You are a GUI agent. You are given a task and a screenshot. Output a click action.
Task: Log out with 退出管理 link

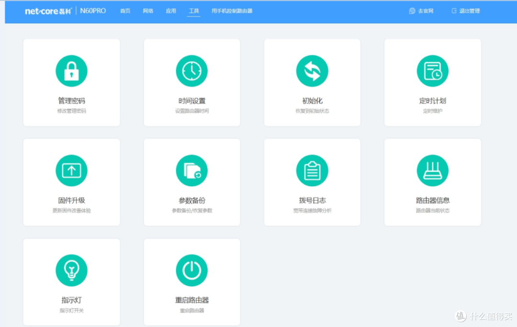470,11
